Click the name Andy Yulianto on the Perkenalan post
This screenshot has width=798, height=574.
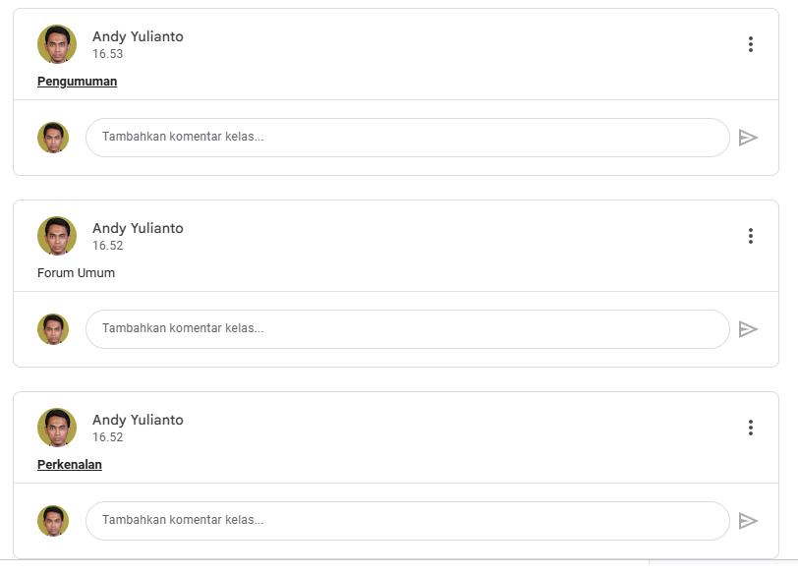[138, 420]
